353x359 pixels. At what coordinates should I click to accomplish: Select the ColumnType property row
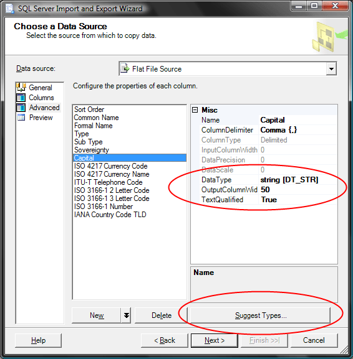coord(268,140)
